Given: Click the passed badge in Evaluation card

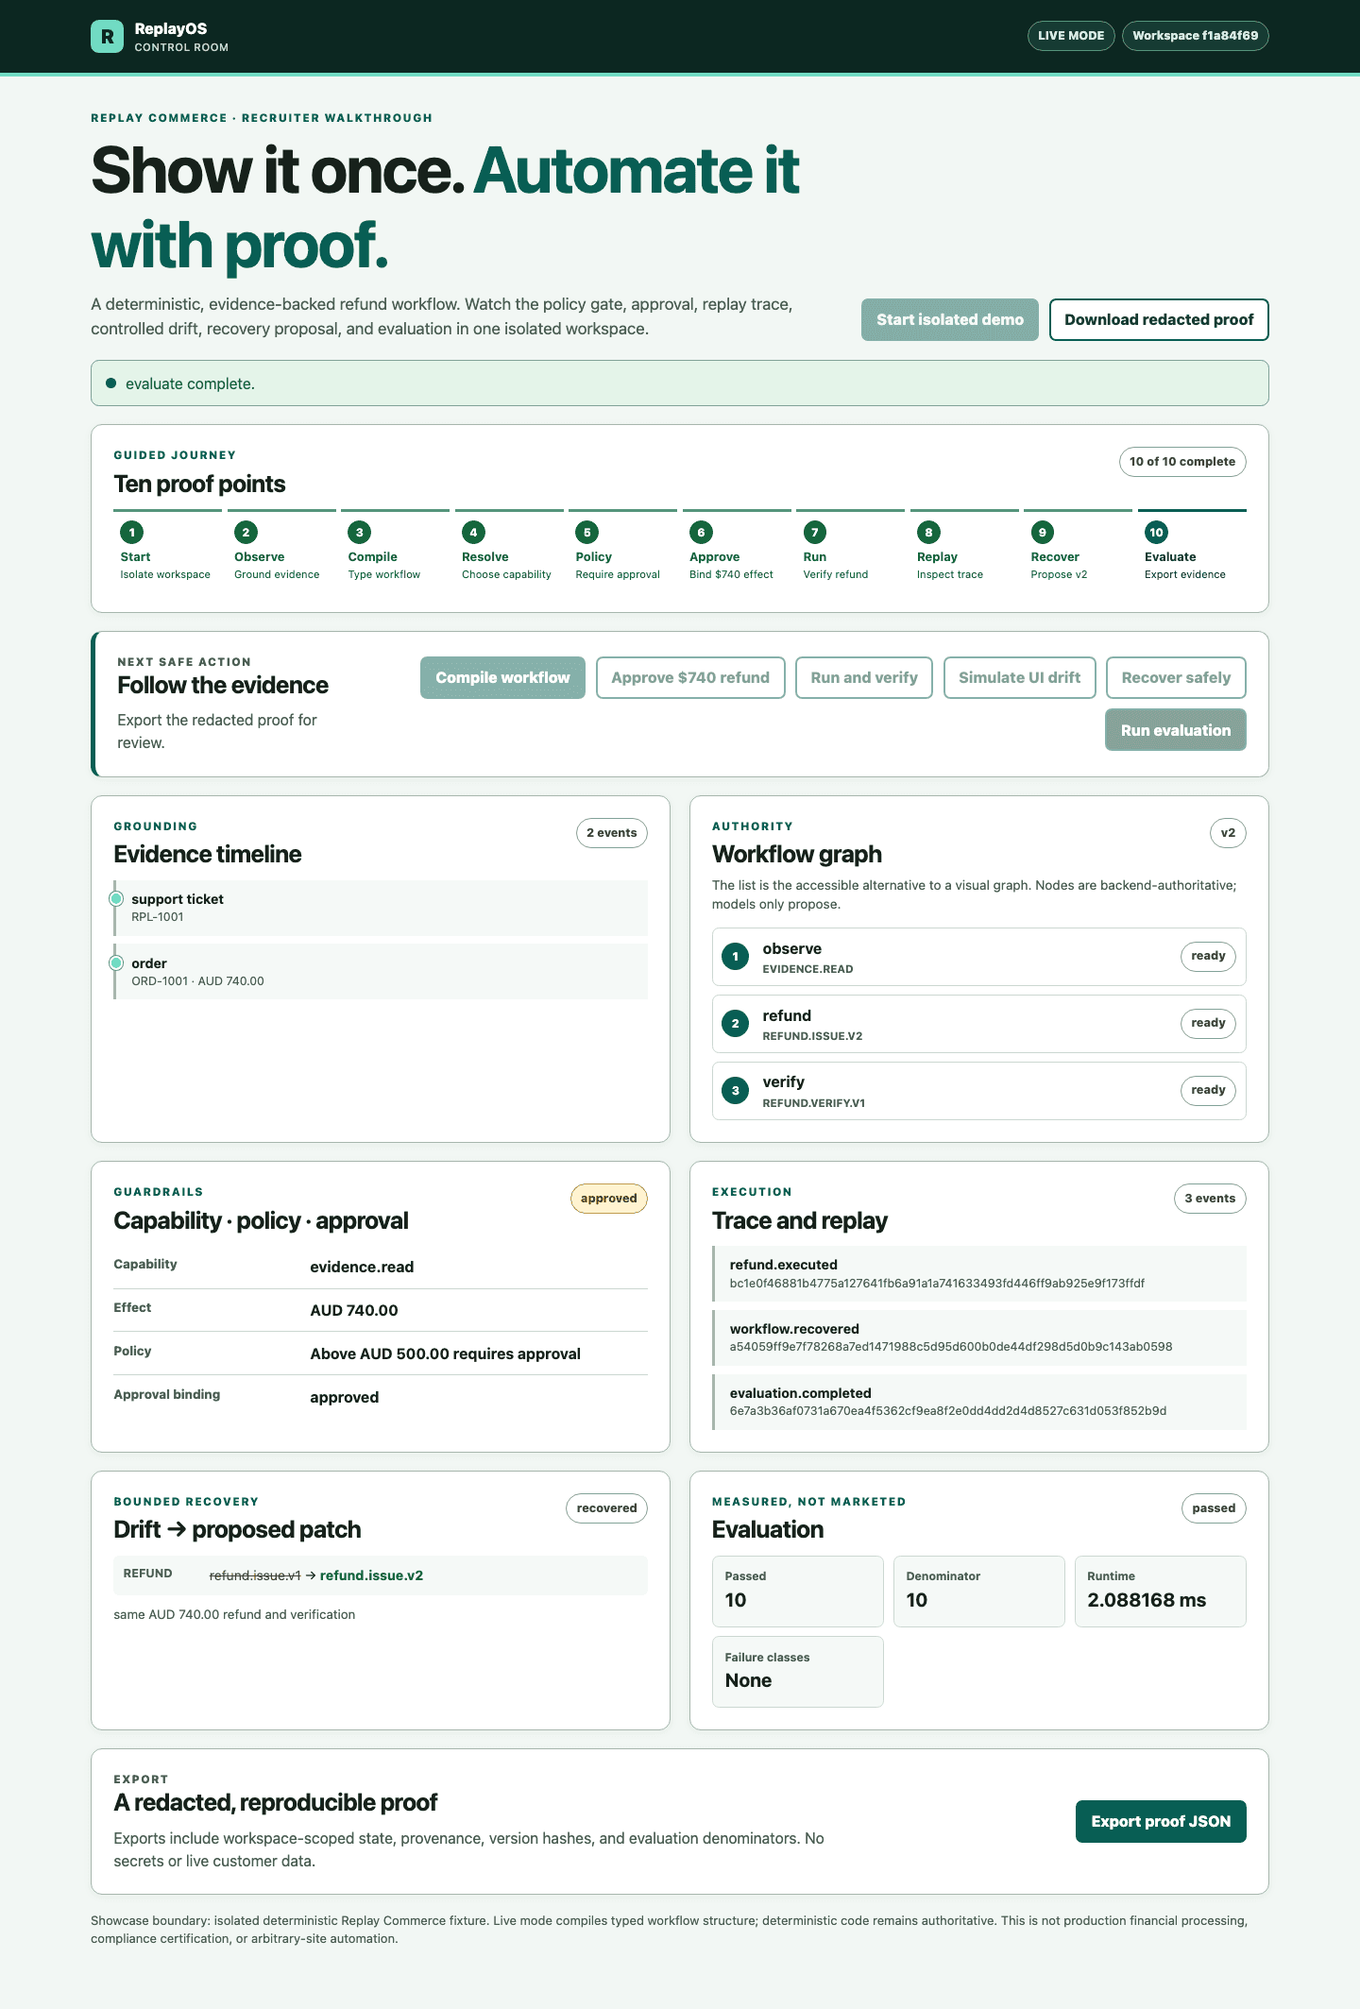Looking at the screenshot, I should [1214, 1508].
